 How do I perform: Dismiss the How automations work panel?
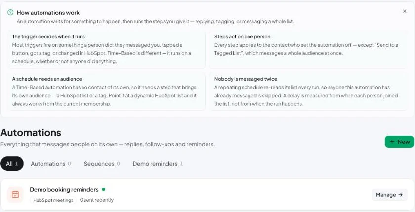tap(405, 11)
